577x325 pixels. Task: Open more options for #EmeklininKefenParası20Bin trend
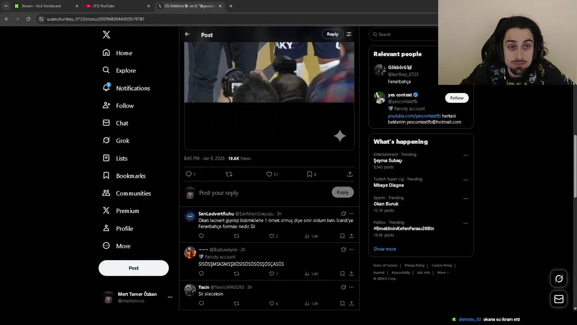point(466,223)
